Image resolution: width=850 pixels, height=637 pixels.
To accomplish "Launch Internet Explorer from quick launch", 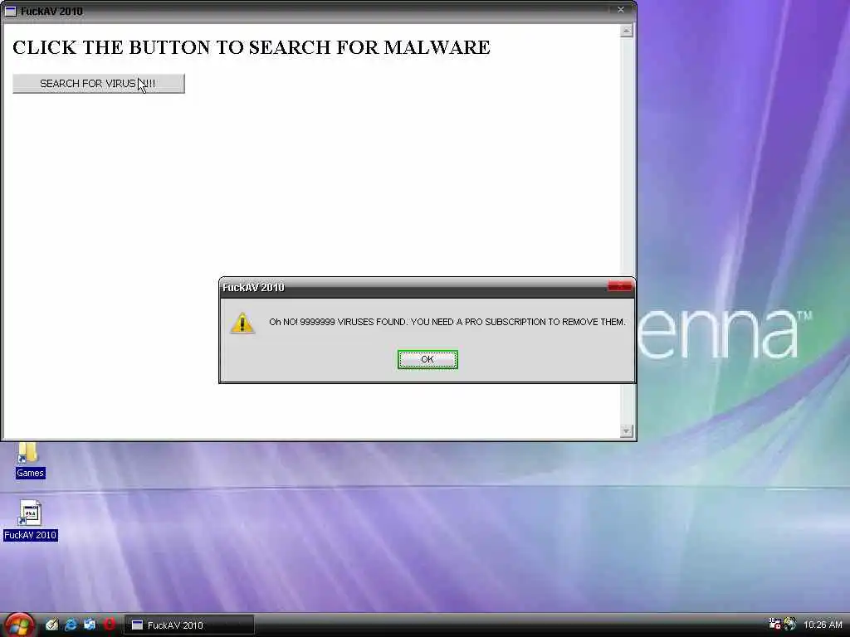I will (x=71, y=625).
